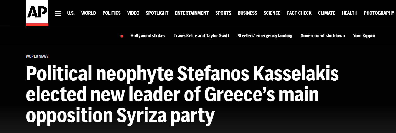Select Fact Check in navigation
The height and width of the screenshot is (133, 396).
coord(299,13)
